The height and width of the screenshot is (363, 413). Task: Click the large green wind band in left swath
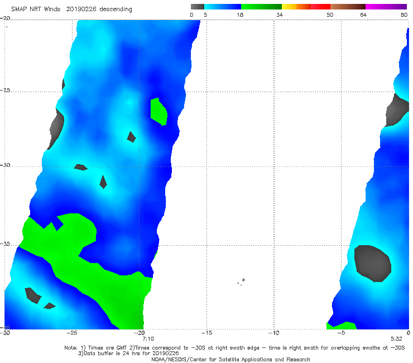pyautogui.click(x=87, y=269)
